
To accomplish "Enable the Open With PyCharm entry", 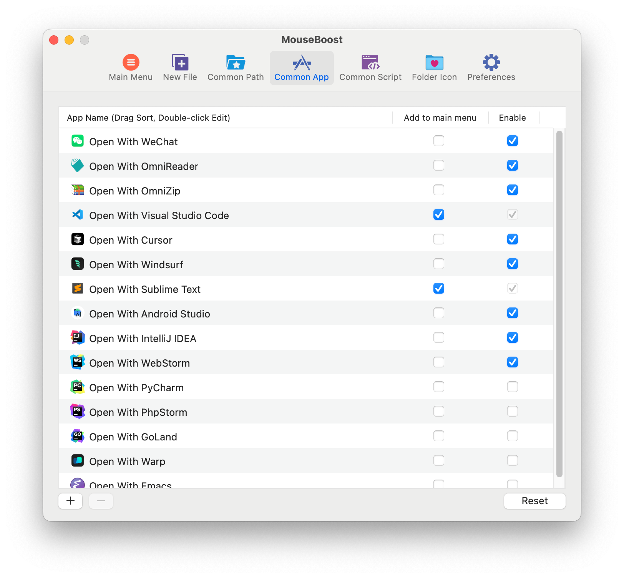I will pyautogui.click(x=513, y=387).
